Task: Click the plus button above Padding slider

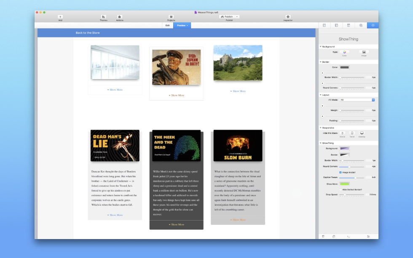Action: 322,116
